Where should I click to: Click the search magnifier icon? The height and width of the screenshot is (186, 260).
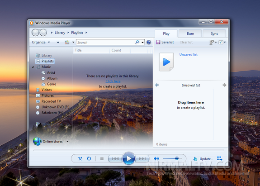(137, 42)
